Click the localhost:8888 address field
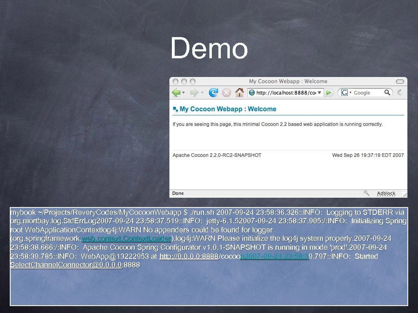This screenshot has height=313, width=418. (x=286, y=93)
